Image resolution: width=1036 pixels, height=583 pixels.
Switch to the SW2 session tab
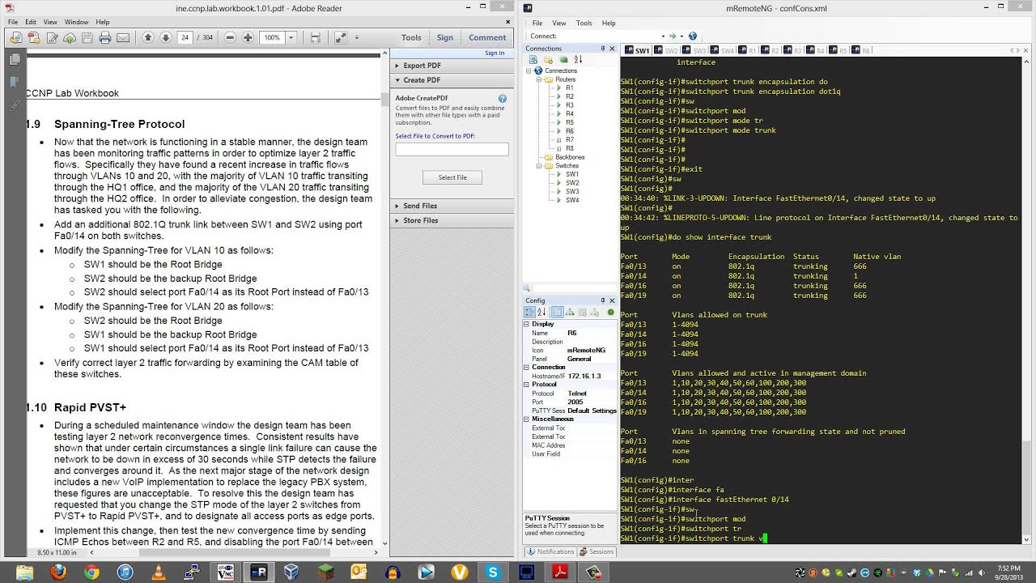coord(668,50)
